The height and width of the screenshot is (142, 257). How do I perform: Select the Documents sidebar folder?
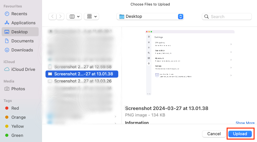(22, 41)
